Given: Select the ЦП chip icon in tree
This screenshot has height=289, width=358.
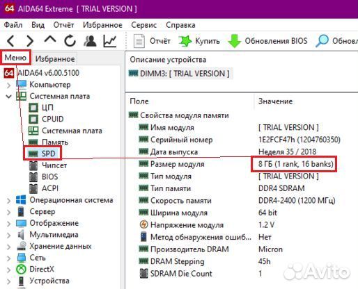Looking at the screenshot, I should (x=33, y=108).
